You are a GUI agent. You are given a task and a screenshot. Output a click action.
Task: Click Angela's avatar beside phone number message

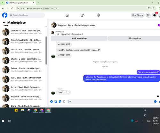pyautogui.click(x=53, y=93)
